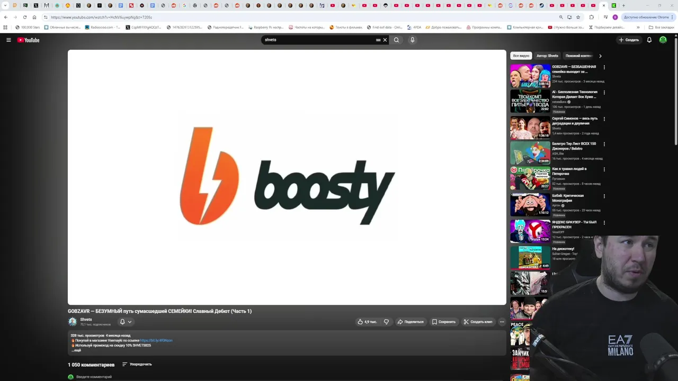The image size is (678, 381).
Task: Expand description with ...ещё
Action: [x=76, y=350]
